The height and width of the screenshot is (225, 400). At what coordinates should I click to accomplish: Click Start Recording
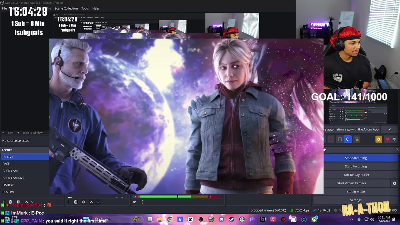click(356, 166)
